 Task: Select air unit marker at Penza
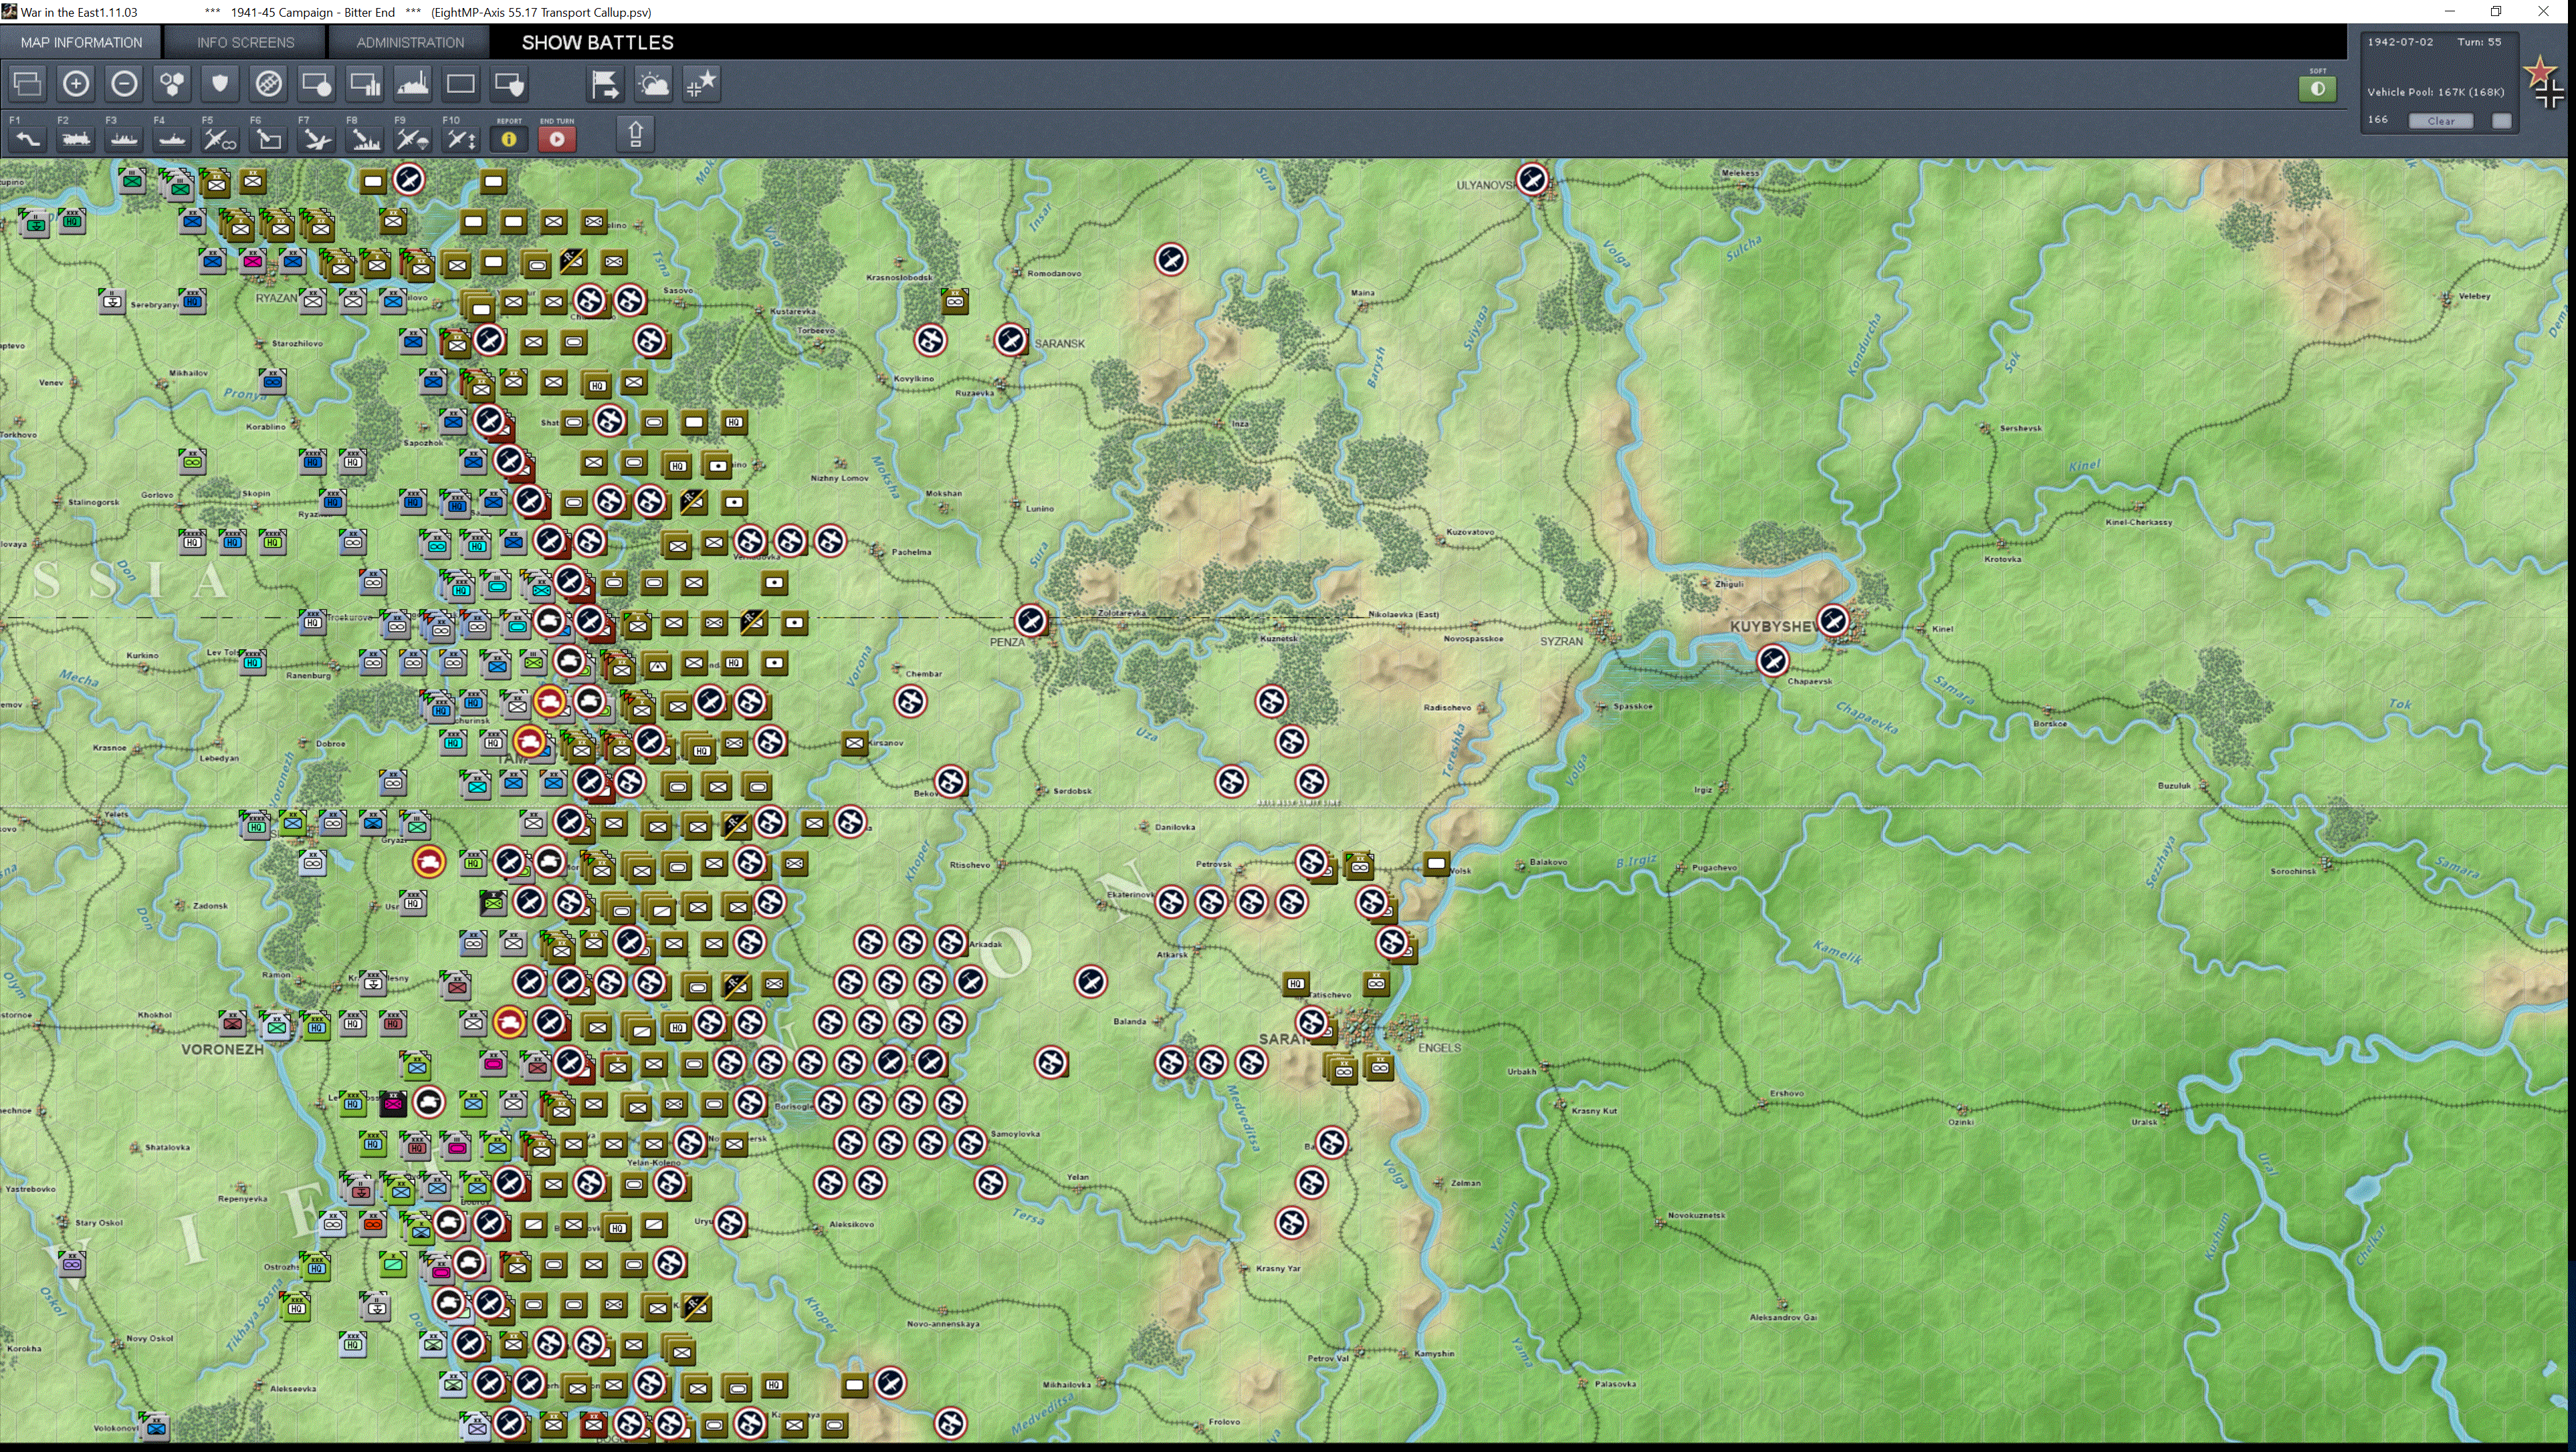coord(1031,620)
